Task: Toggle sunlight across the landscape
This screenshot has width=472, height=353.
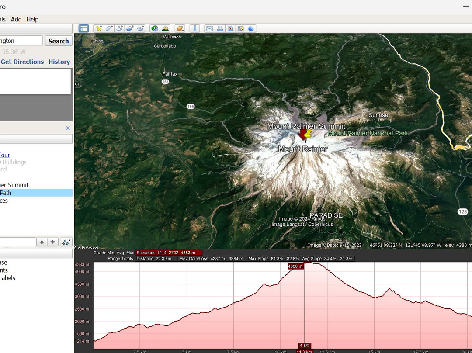Action: pyautogui.click(x=165, y=28)
